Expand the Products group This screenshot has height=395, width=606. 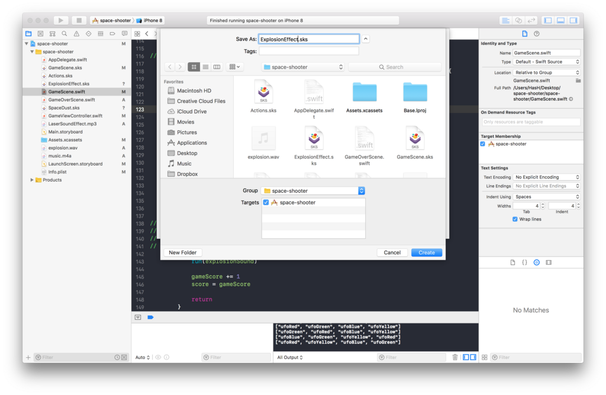point(32,180)
